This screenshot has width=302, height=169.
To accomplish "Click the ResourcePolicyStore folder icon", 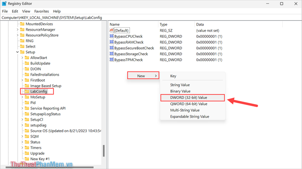I will click(22, 35).
